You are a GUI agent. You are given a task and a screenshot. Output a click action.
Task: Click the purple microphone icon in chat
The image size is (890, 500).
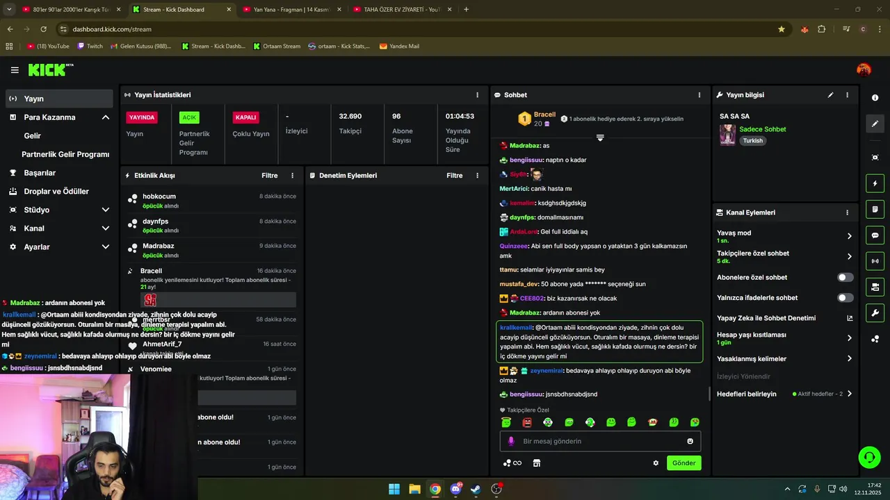511,441
